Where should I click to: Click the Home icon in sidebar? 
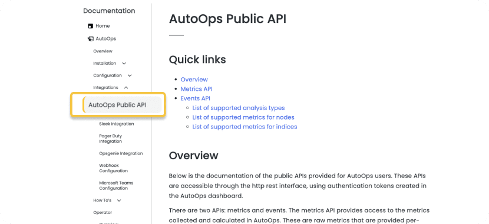91,26
